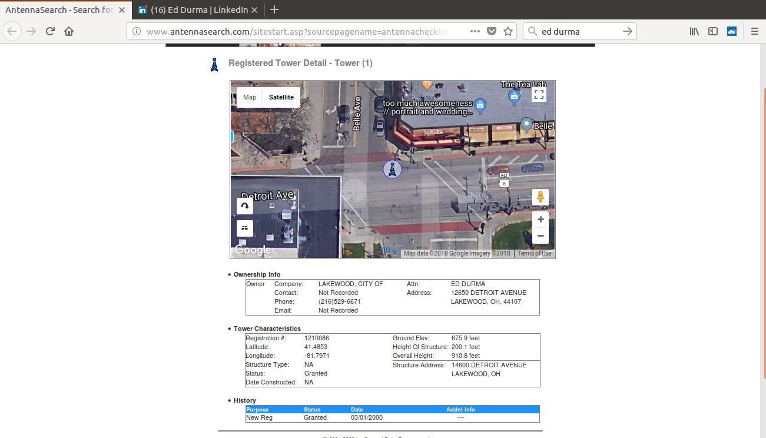Viewport: 766px width, 438px height.
Task: Bookmark this page with the star
Action: tap(508, 31)
